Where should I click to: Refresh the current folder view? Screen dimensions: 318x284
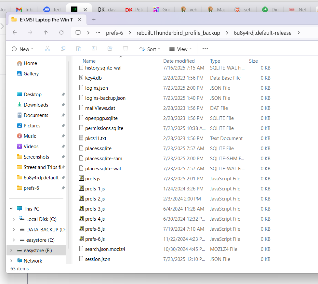61,32
